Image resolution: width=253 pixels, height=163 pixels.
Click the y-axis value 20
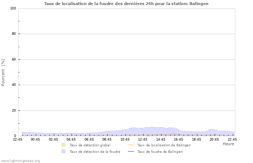(x=14, y=110)
